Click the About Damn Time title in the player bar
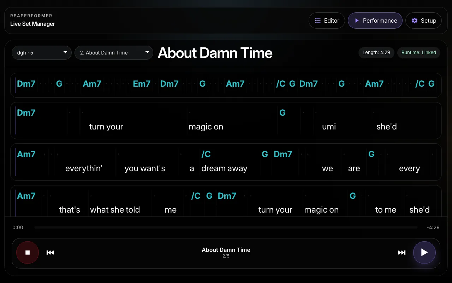The height and width of the screenshot is (283, 452). point(226,250)
